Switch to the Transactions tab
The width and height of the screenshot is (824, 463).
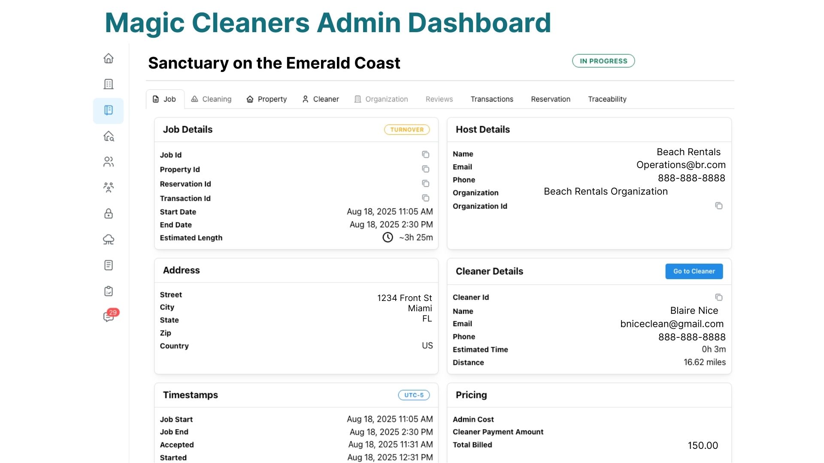[492, 99]
